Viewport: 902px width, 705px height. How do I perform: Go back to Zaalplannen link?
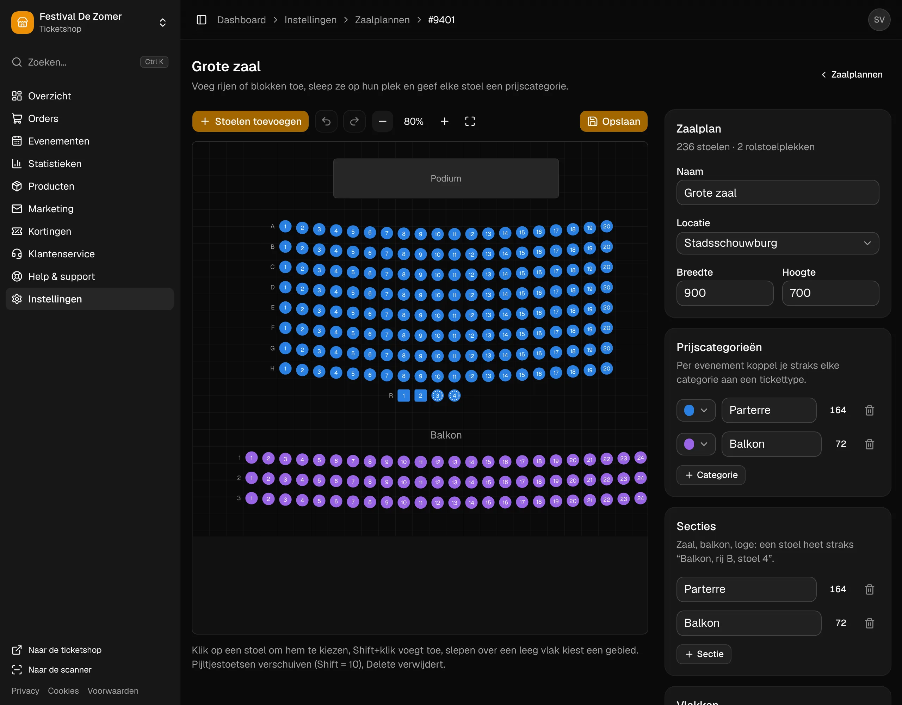click(852, 74)
